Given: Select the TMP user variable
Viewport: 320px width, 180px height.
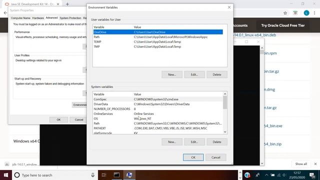Looking at the screenshot, I should click(158, 46).
